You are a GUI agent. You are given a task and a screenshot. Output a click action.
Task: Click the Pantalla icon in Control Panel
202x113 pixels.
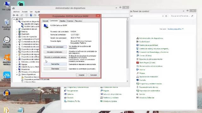point(137,80)
